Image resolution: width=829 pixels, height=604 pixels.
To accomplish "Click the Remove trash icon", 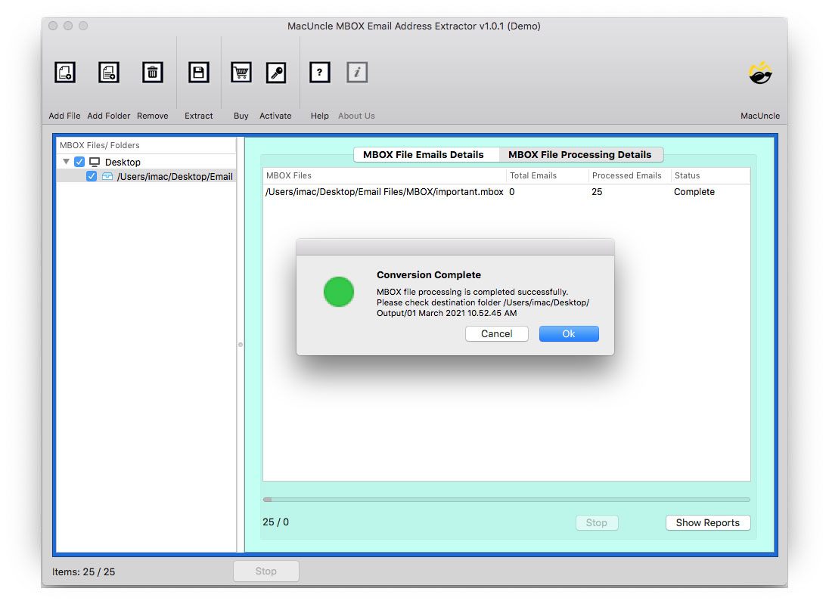I will click(x=153, y=73).
